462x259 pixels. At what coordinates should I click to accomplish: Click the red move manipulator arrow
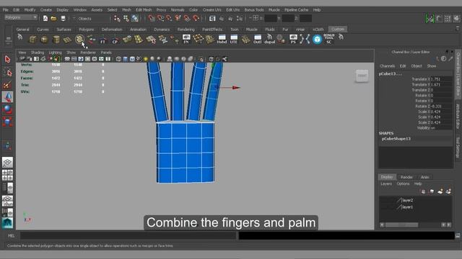coord(236,88)
